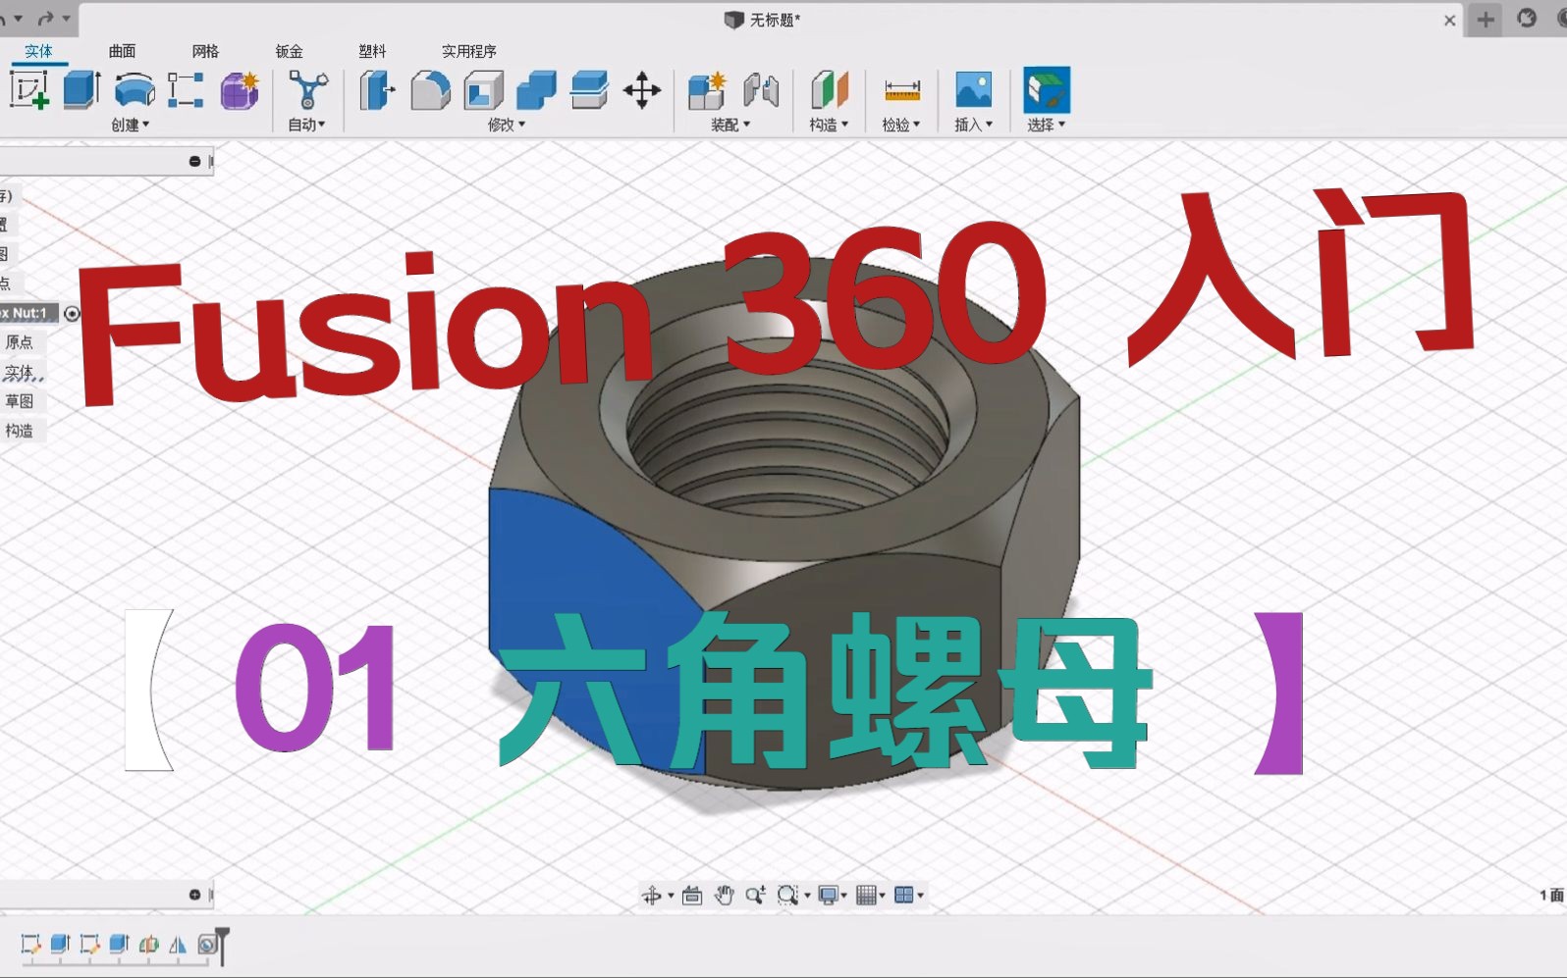Activate the Select tool icon

coord(1047,90)
